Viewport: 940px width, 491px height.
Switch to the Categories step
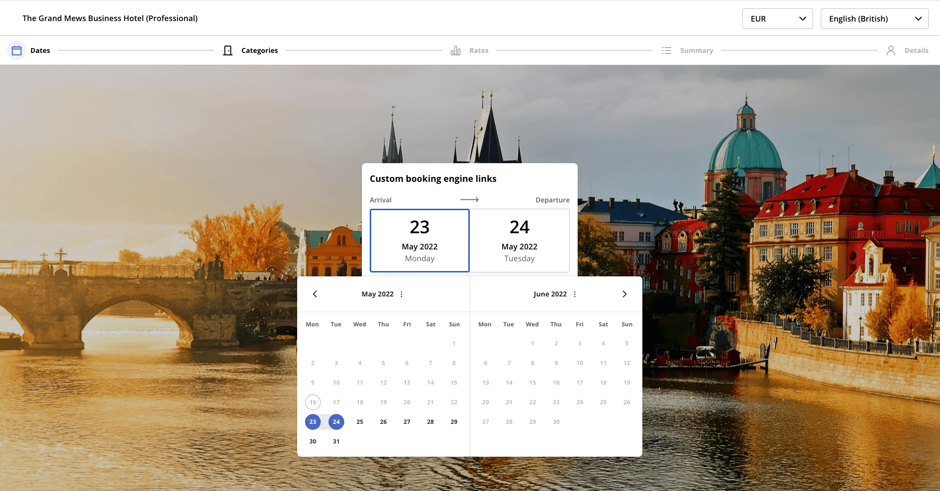pyautogui.click(x=259, y=50)
